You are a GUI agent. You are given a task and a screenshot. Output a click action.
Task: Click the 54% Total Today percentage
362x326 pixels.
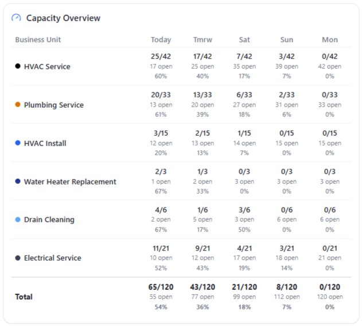(x=161, y=307)
